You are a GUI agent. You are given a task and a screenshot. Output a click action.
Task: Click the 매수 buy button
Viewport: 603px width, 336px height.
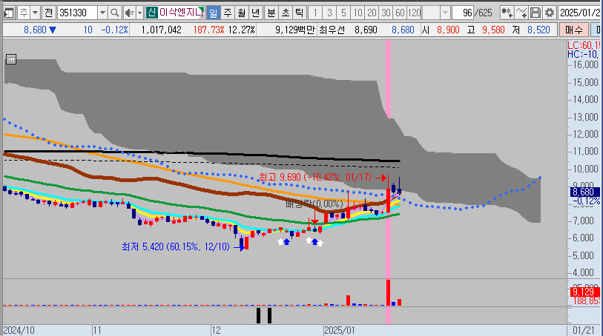tap(574, 30)
